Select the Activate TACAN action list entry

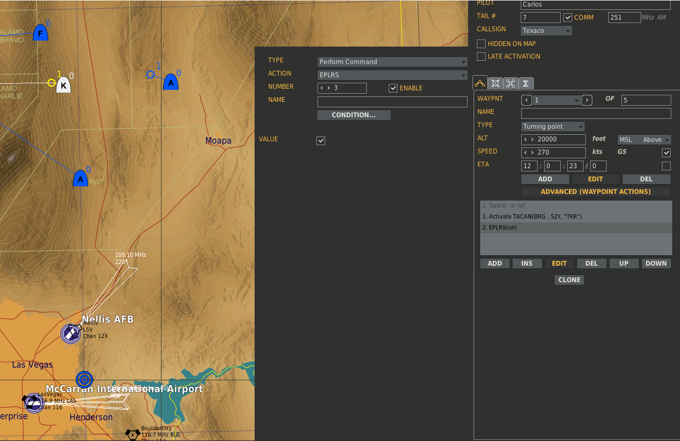575,216
